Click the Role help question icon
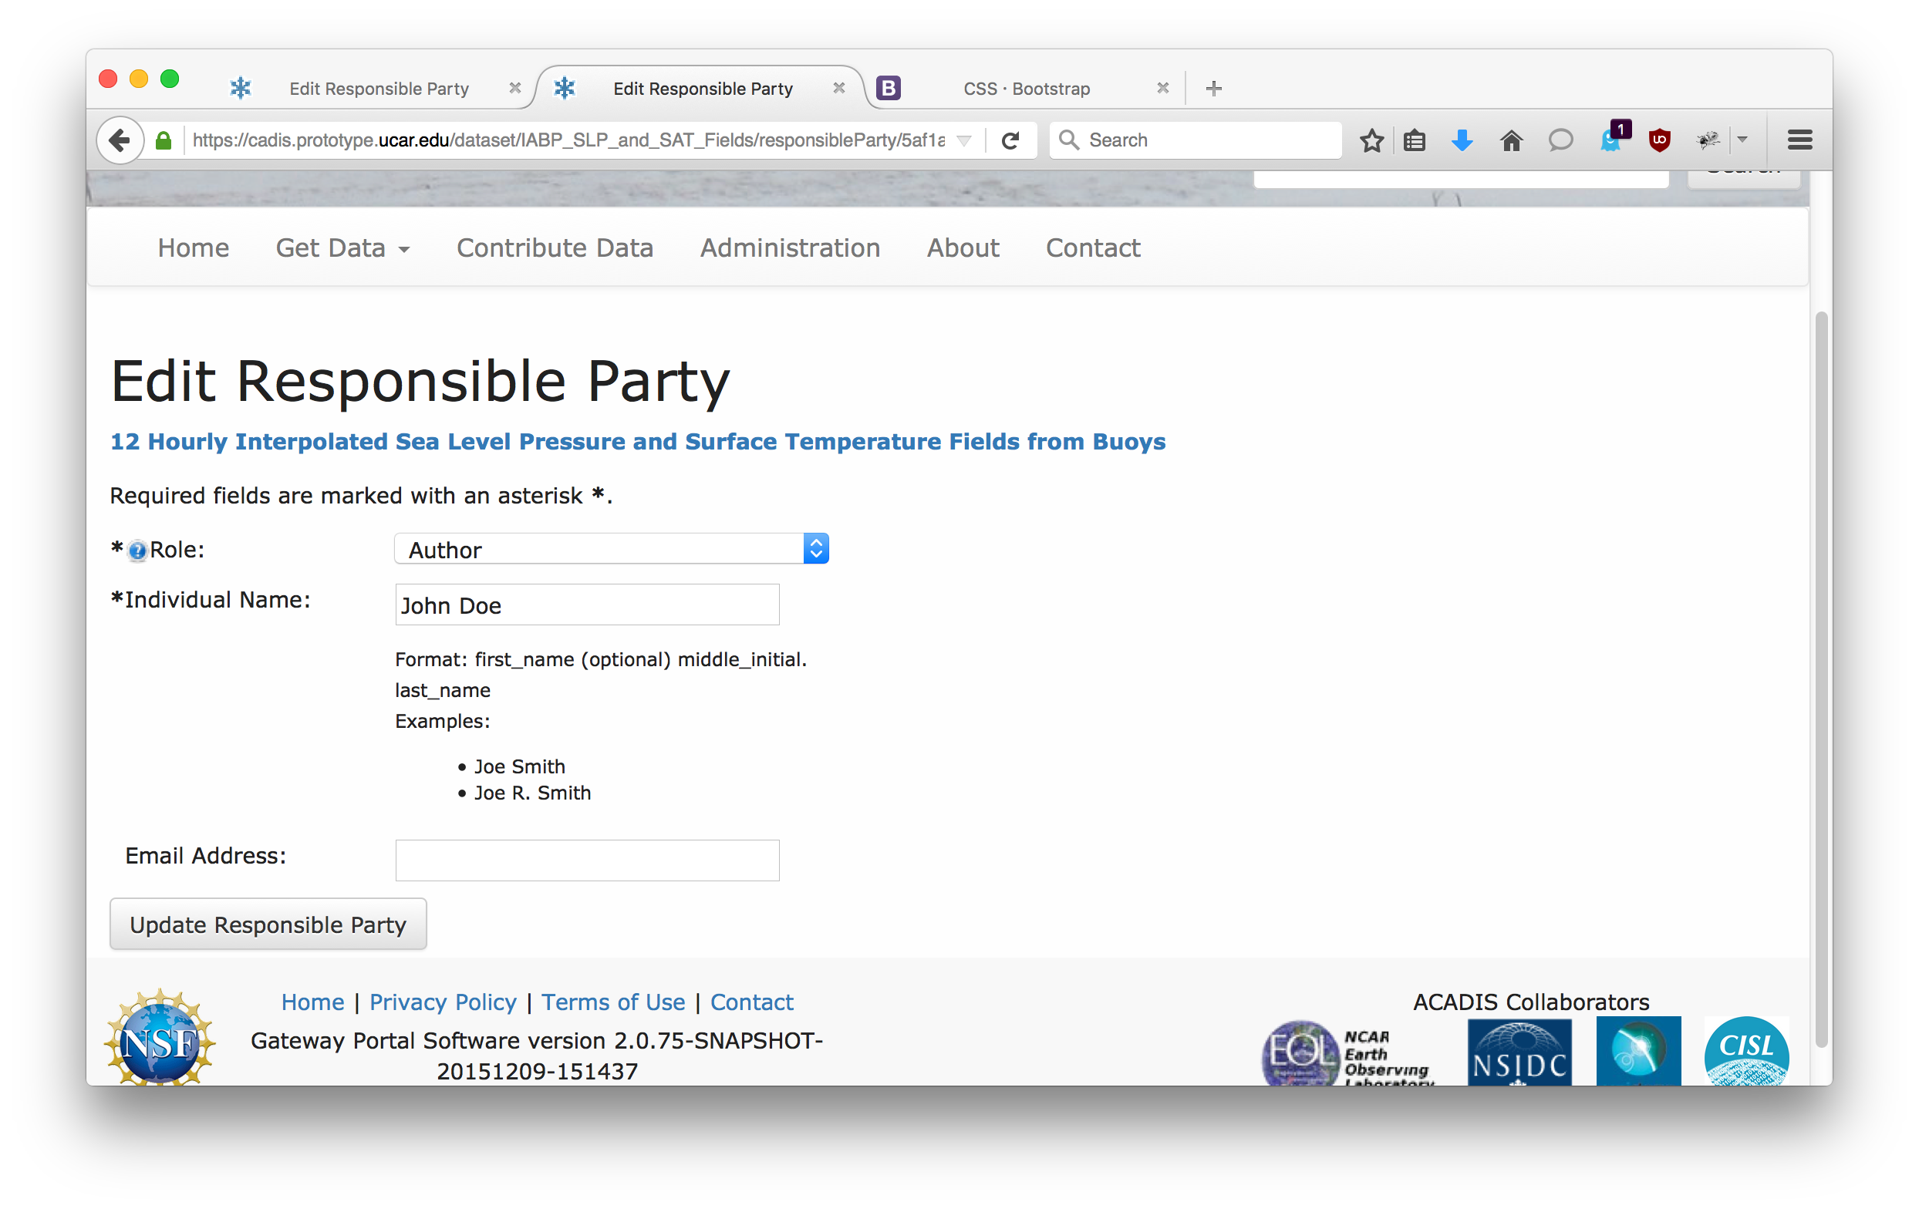 click(x=137, y=551)
